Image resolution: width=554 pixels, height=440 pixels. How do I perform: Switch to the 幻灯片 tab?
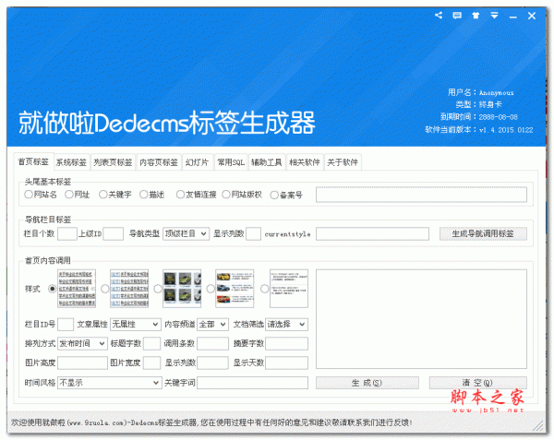pyautogui.click(x=198, y=162)
